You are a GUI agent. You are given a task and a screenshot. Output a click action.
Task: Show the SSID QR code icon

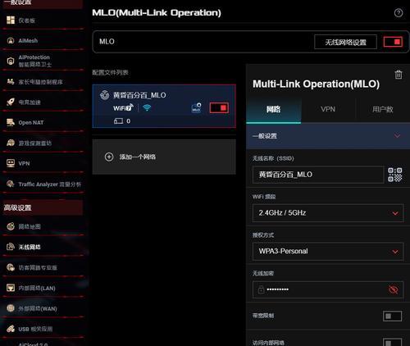(x=395, y=175)
